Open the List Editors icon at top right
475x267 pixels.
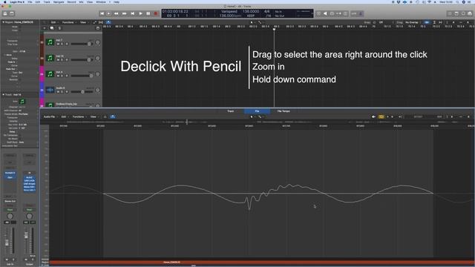tap(450, 13)
